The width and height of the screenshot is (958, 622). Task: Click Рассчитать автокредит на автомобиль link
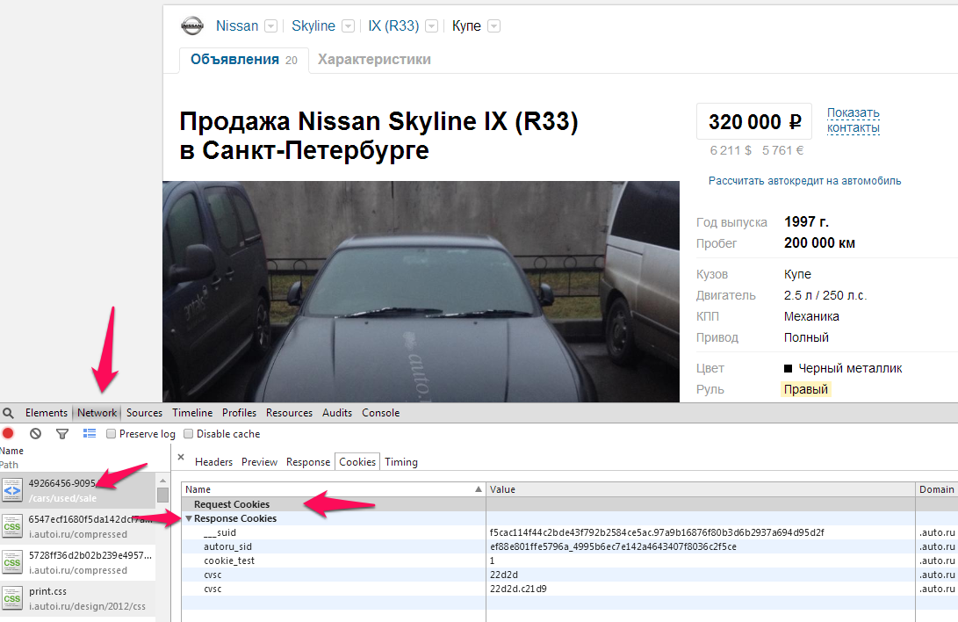click(x=804, y=181)
